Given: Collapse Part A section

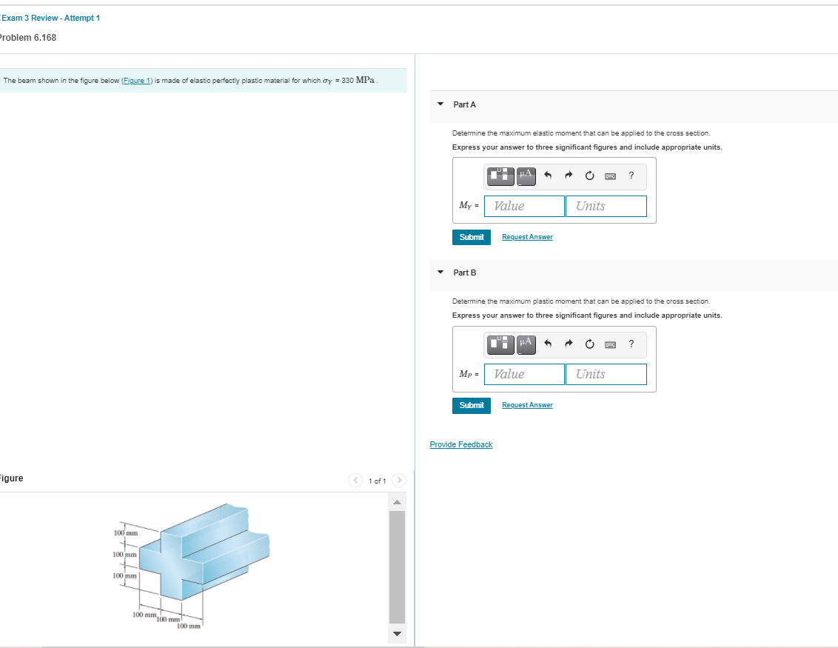Looking at the screenshot, I should [440, 104].
